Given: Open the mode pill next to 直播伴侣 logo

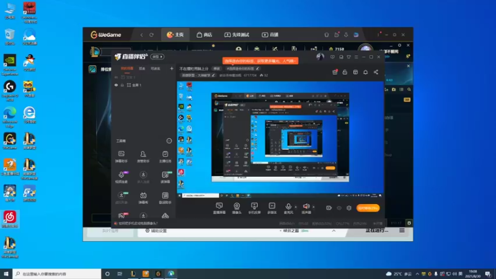Looking at the screenshot, I should [157, 56].
